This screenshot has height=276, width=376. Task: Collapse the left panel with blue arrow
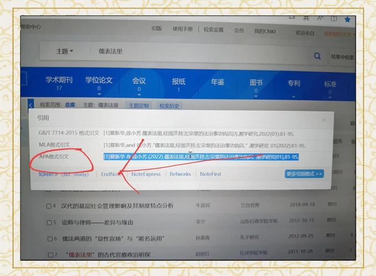coord(30,105)
